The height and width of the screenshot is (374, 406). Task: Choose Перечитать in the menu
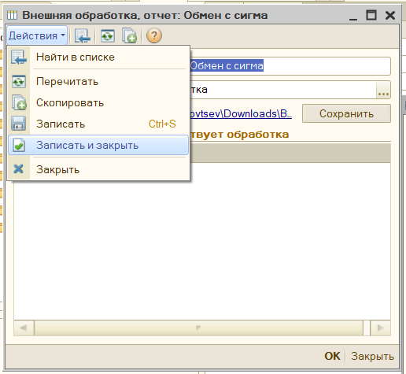pyautogui.click(x=98, y=82)
